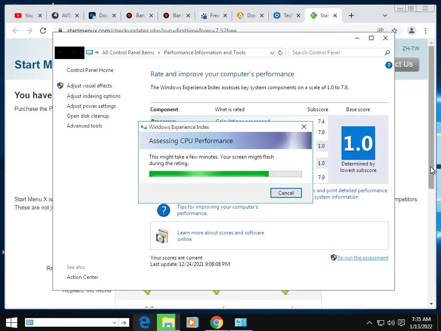Screen dimensions: 441x331
Task: Open the Windows Start button
Action: tap(12, 322)
